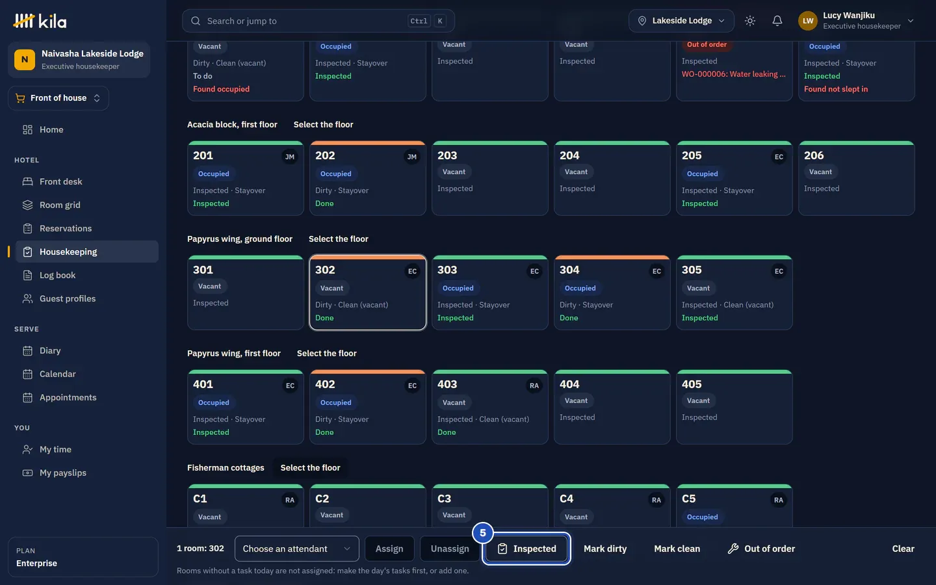Click the Room grid layers icon
This screenshot has height=585, width=936.
coord(27,205)
